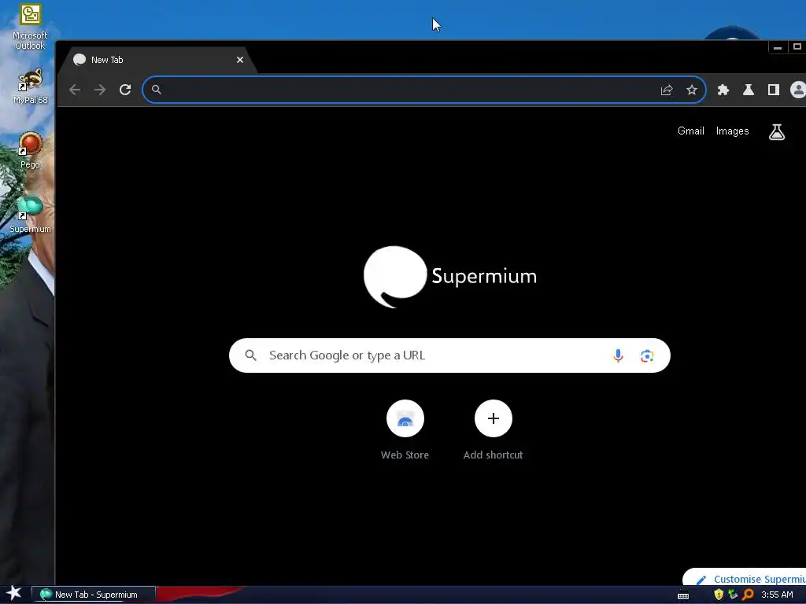Click the New Tab - Supermium taskbar button
Image resolution: width=806 pixels, height=604 pixels.
click(x=94, y=595)
